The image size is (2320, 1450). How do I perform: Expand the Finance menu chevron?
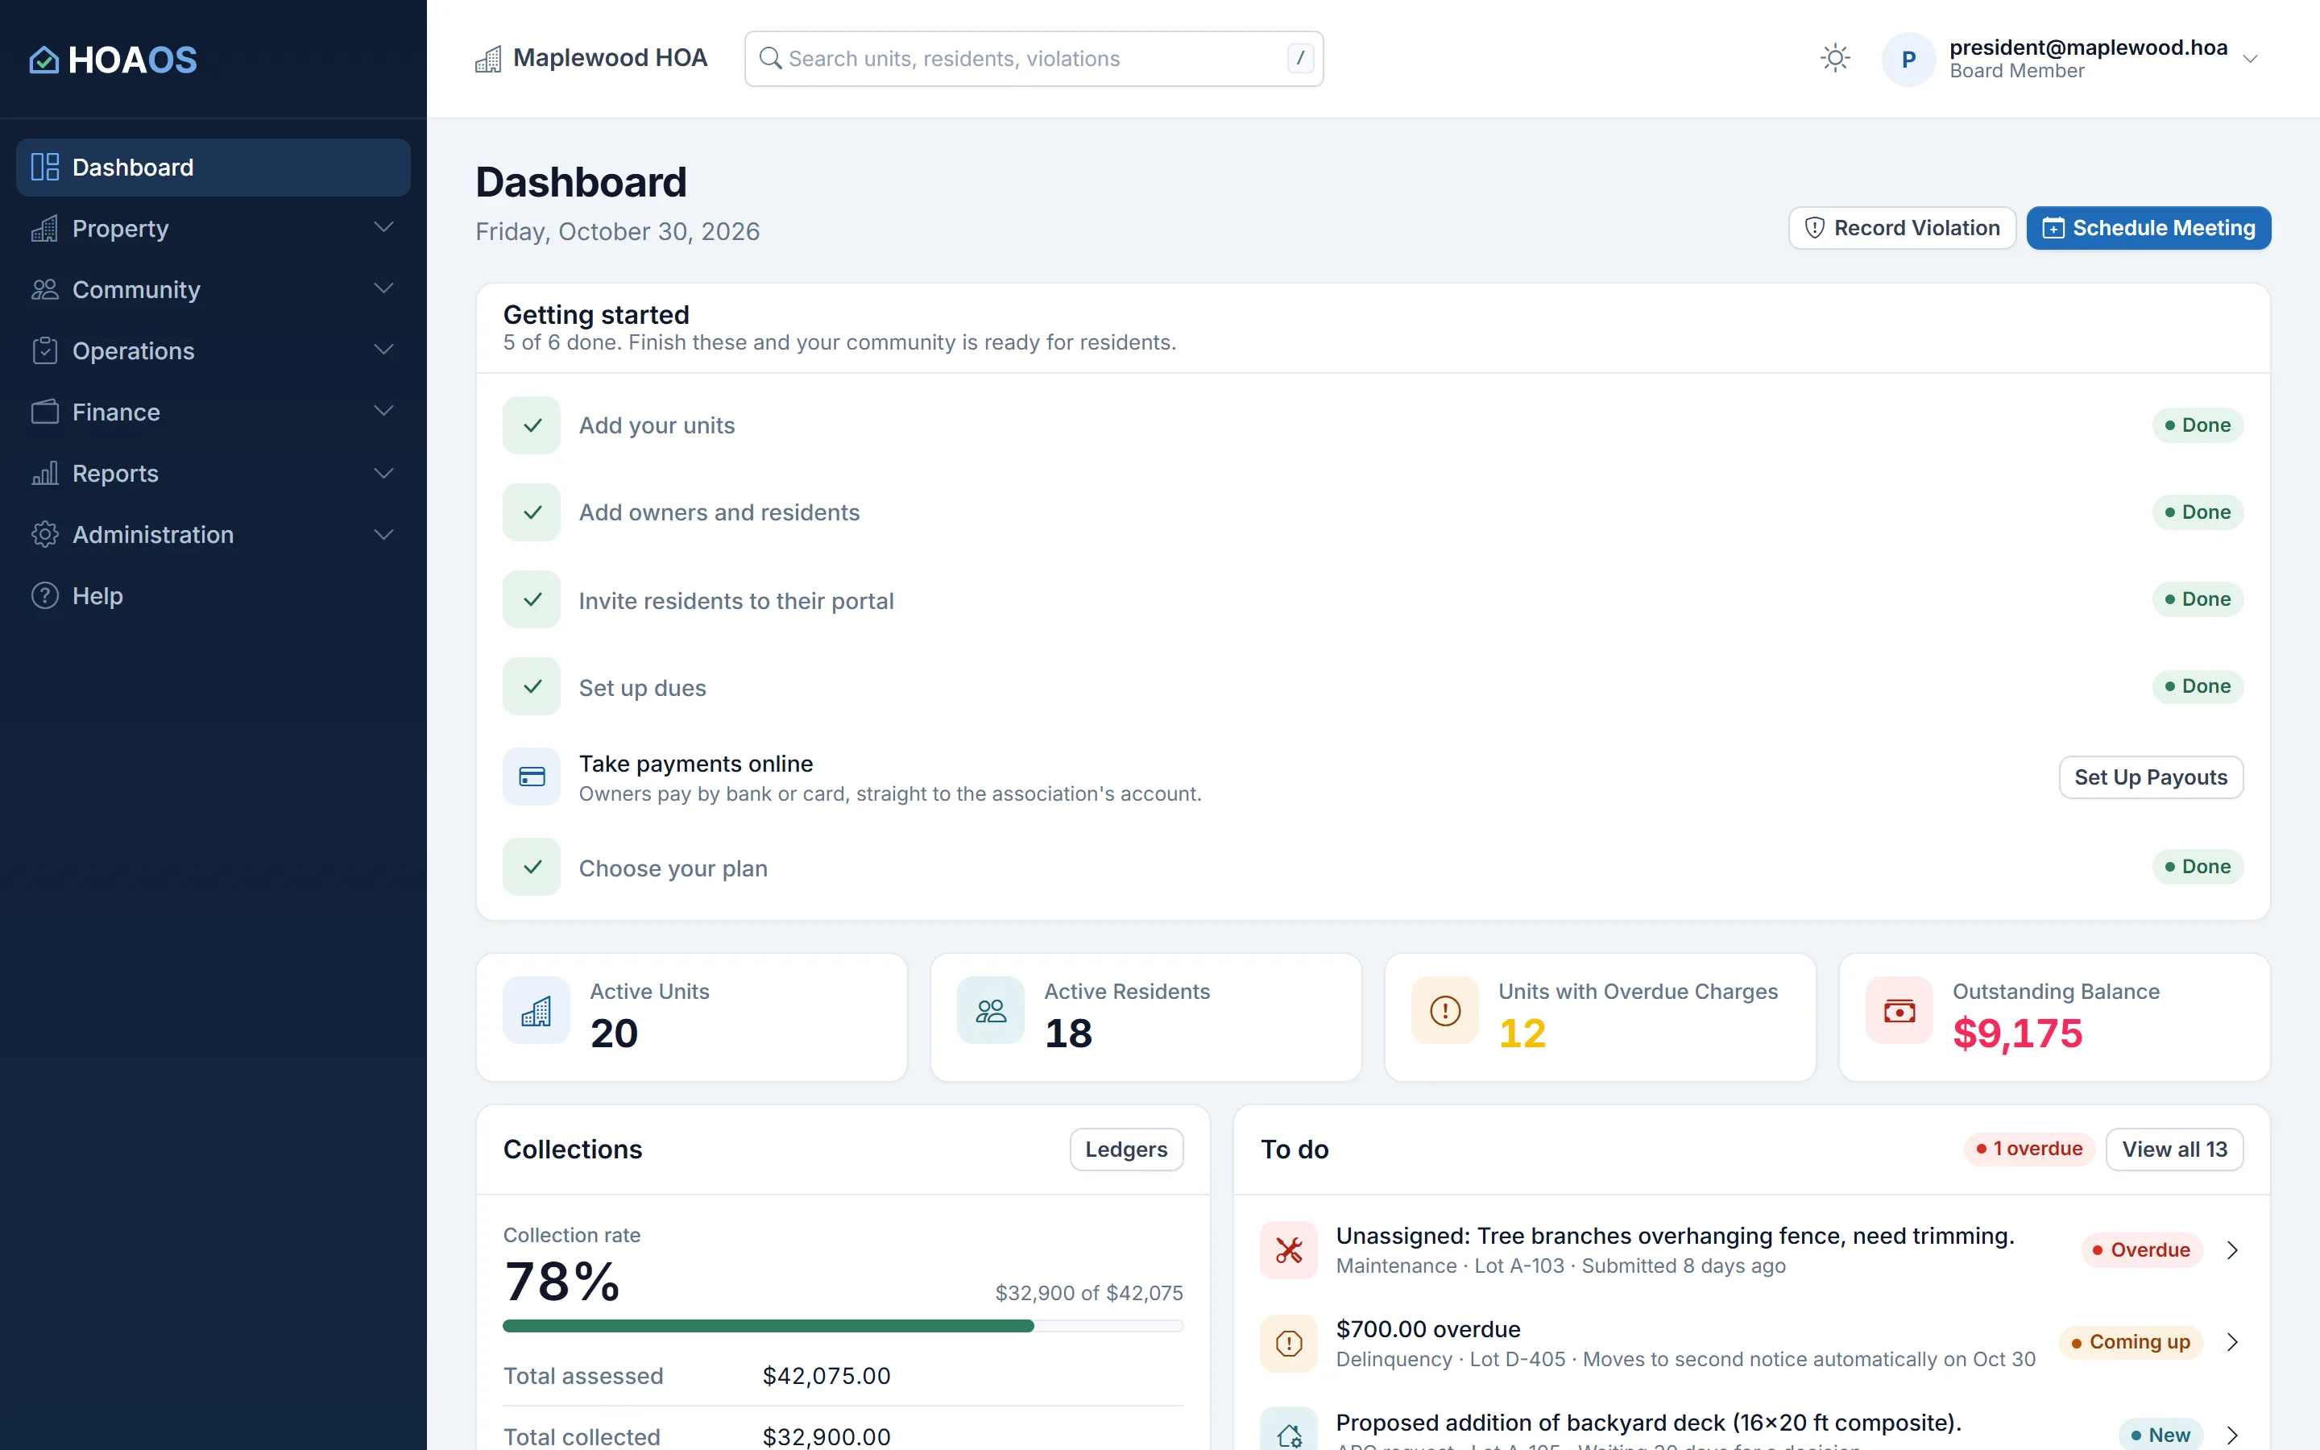pos(383,412)
